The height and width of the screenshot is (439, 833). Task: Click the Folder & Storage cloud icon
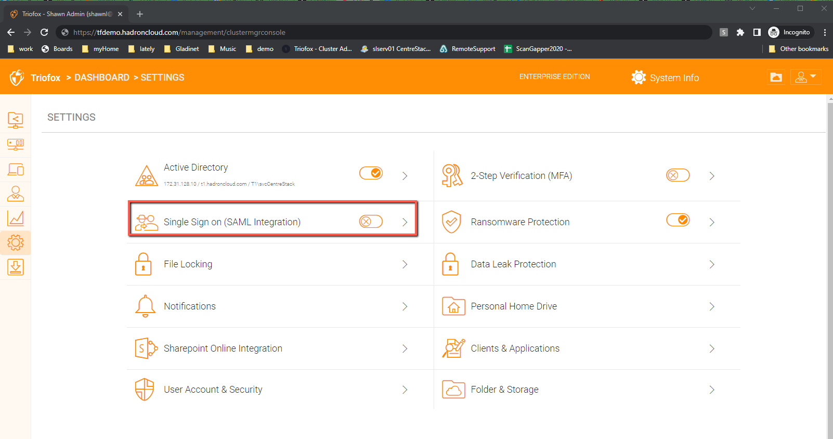click(x=453, y=390)
